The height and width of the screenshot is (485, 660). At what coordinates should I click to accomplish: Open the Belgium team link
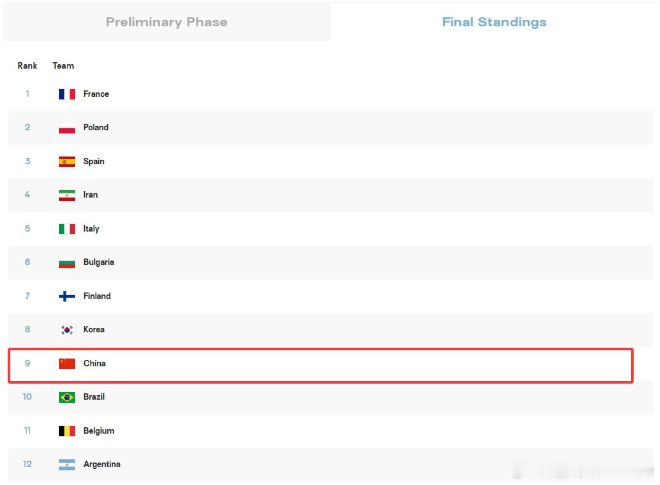tap(99, 430)
